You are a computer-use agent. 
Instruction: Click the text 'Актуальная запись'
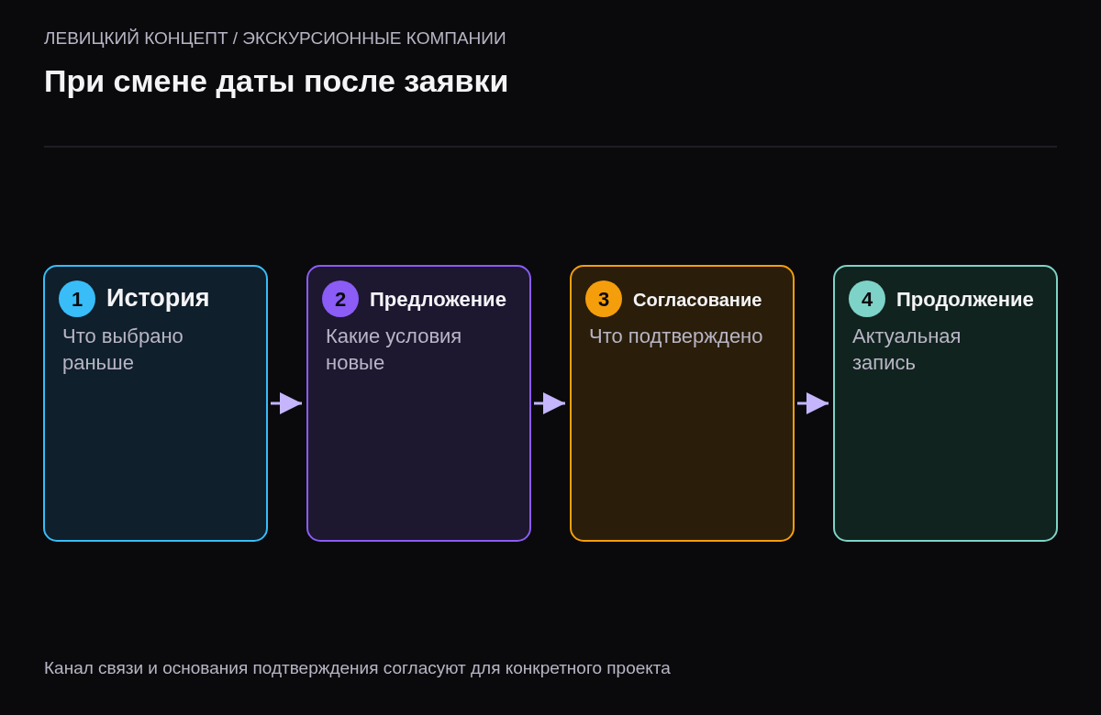click(x=906, y=349)
